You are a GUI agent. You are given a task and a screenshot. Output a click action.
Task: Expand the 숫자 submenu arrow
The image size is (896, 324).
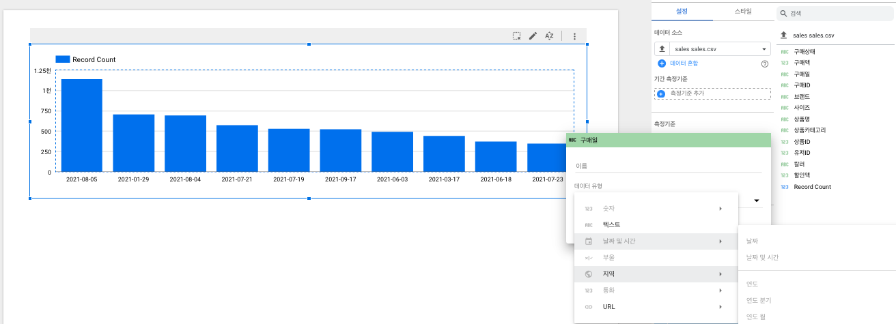tap(720, 209)
